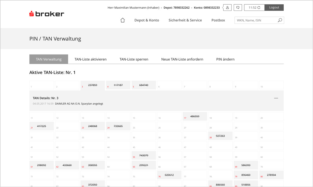Open the Postbox menu
The image size is (313, 187).
[x=218, y=20]
